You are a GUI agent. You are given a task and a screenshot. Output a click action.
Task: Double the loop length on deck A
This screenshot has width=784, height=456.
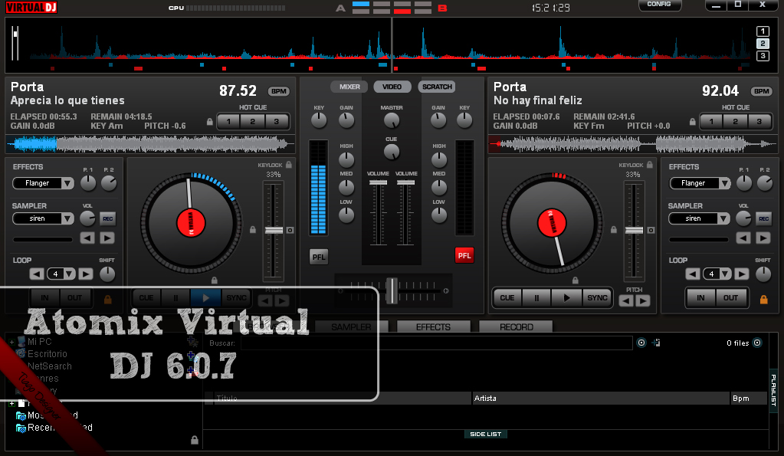(86, 274)
